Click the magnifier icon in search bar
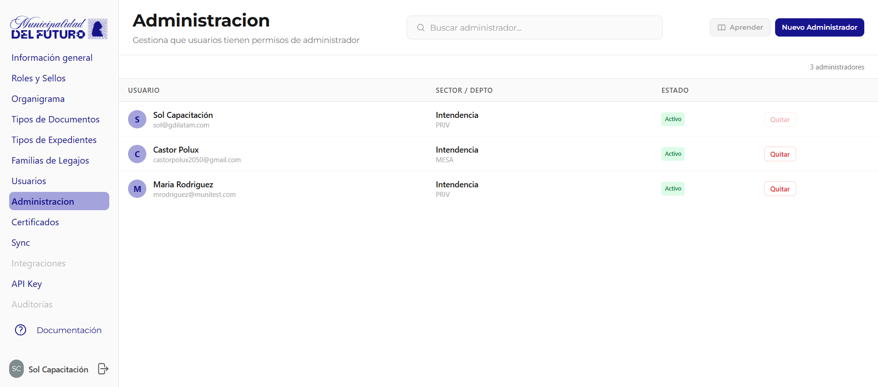878x387 pixels. pos(421,28)
